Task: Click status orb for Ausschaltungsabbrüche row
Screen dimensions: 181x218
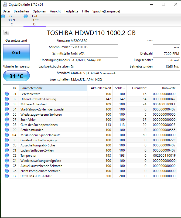Action: point(7,145)
